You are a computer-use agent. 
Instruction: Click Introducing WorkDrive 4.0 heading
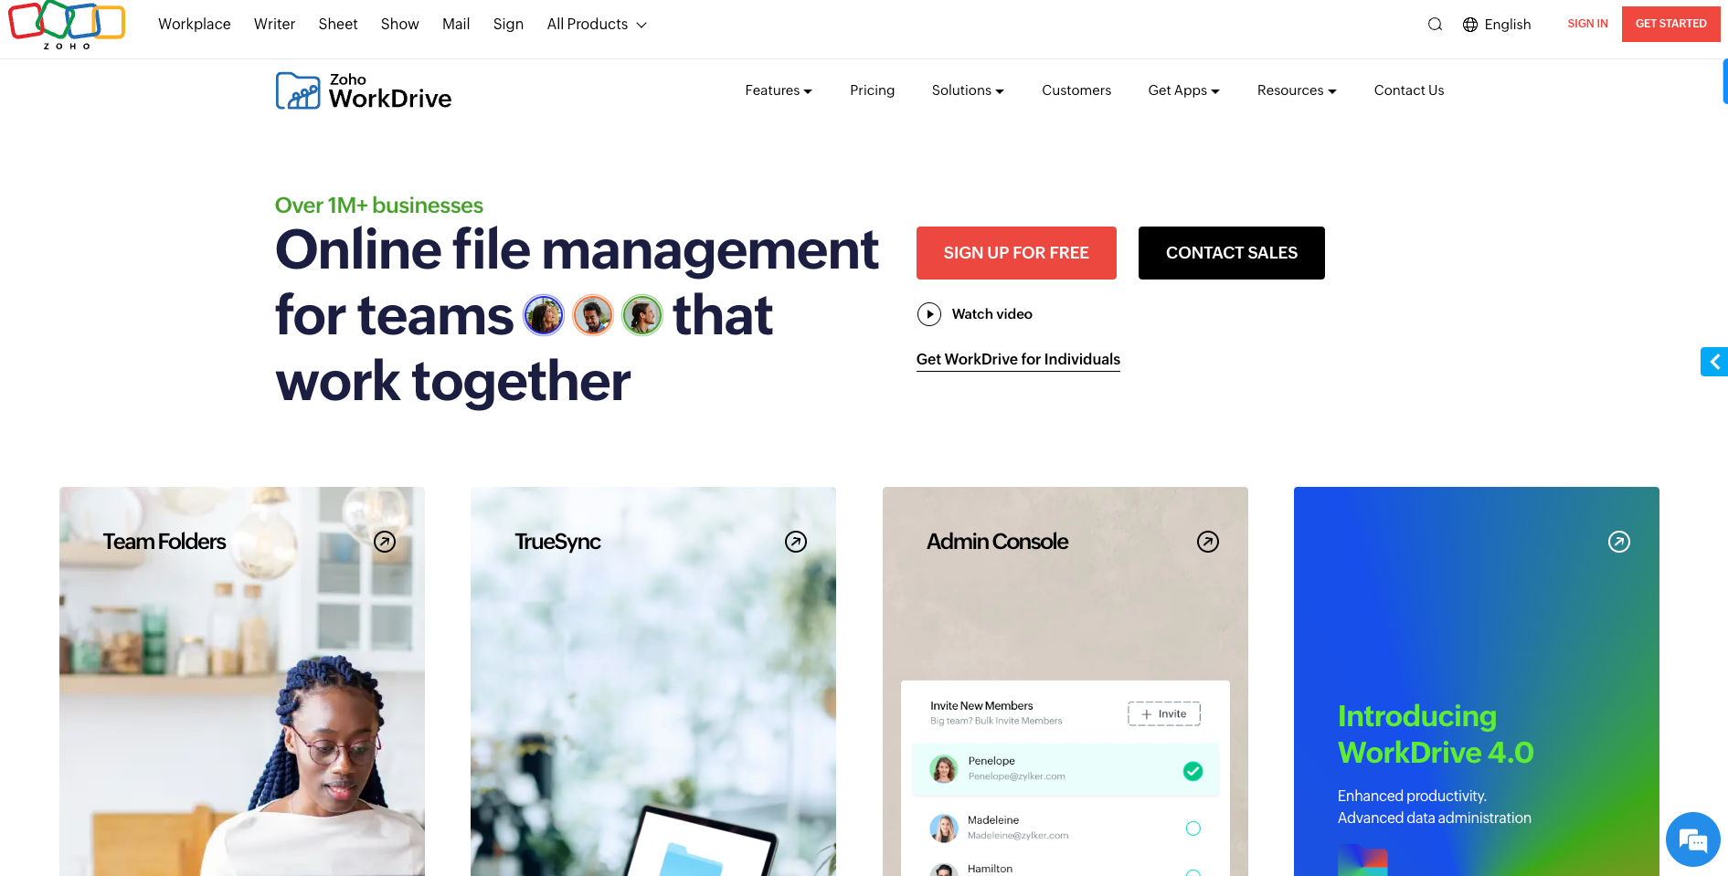click(x=1436, y=734)
